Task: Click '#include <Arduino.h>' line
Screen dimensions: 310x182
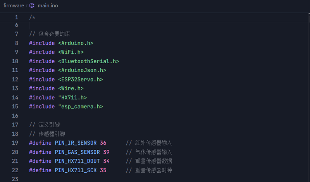Action: point(61,43)
